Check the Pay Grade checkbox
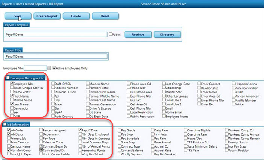 pyautogui.click(x=120, y=130)
